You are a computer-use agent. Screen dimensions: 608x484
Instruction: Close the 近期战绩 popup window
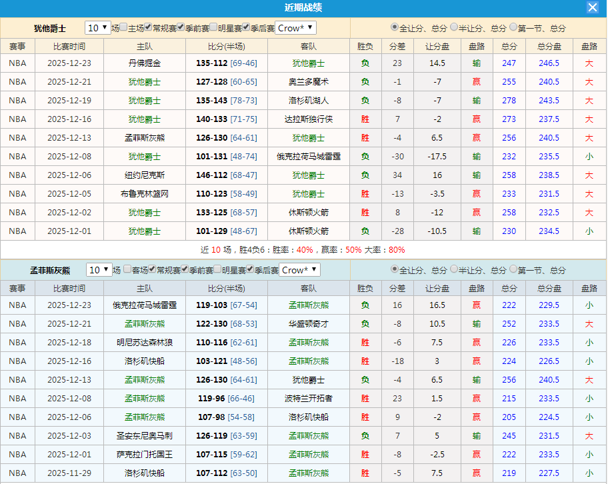pyautogui.click(x=592, y=7)
